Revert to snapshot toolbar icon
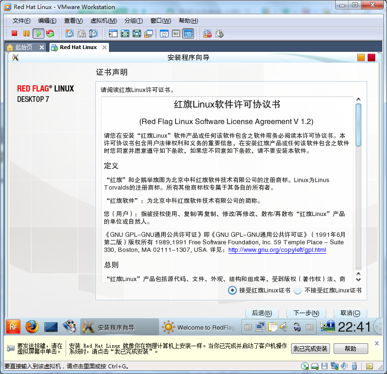The width and height of the screenshot is (387, 374). [82, 33]
